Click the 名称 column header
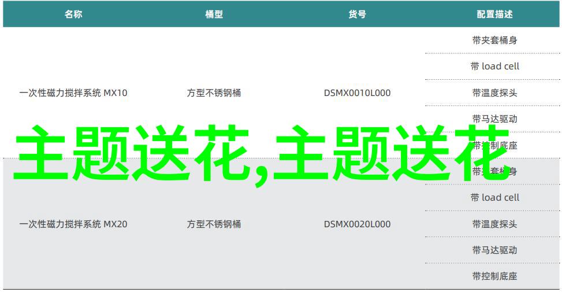 tap(73, 14)
